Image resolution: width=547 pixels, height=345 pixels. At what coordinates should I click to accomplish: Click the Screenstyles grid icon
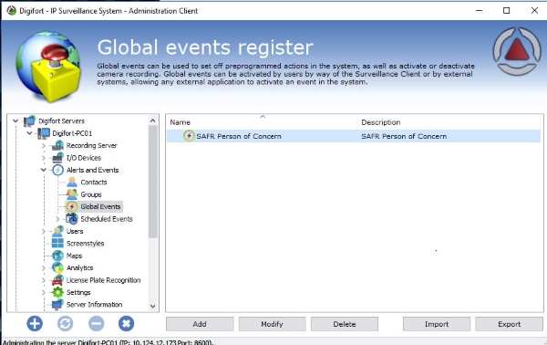pyautogui.click(x=57, y=244)
